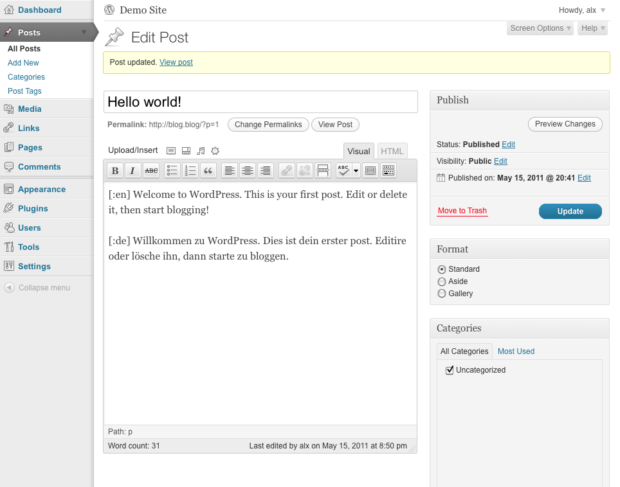Click into the Hello world! title field
This screenshot has width=620, height=487.
(x=260, y=102)
